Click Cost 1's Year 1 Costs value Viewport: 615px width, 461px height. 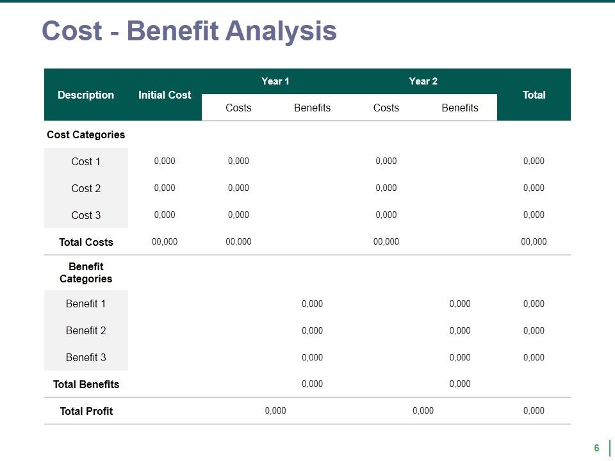(238, 161)
